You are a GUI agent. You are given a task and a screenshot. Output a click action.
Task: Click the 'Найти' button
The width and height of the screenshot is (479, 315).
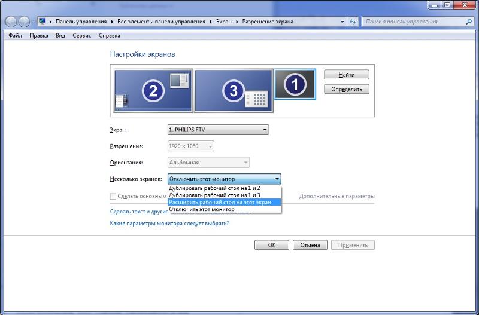[x=347, y=74]
